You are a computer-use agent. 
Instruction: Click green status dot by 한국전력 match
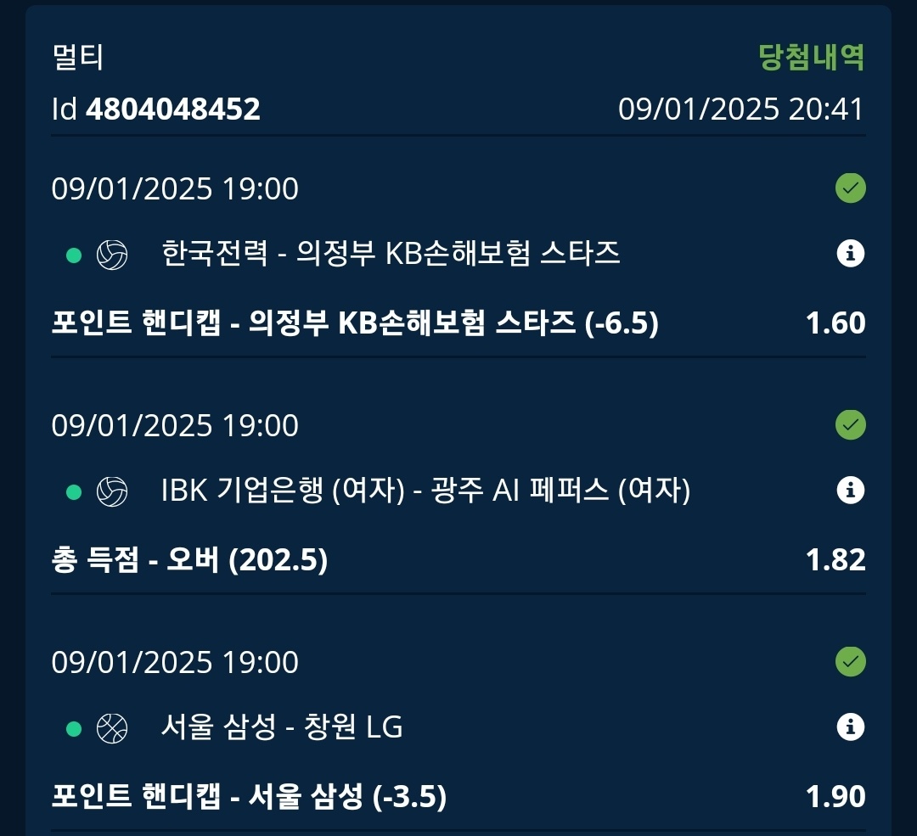(74, 255)
